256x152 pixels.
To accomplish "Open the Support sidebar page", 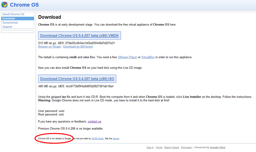I will tap(7, 27).
